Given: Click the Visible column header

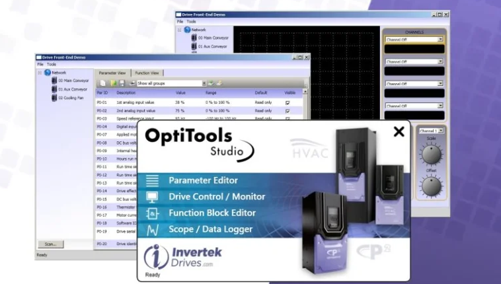Looking at the screenshot, I should (289, 92).
